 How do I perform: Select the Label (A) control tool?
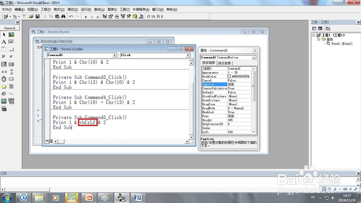pos(4,42)
